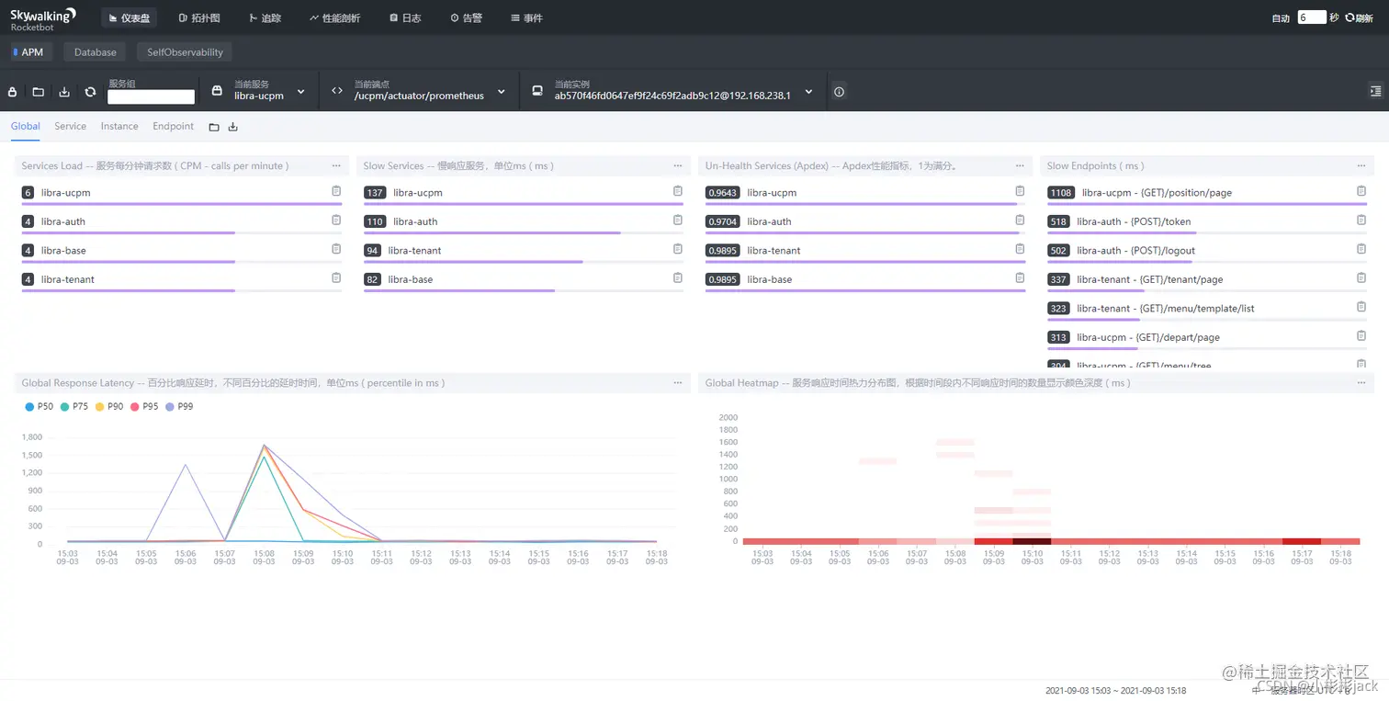Switch to the Service tab
Screen dimensions: 1389x701
(70, 126)
